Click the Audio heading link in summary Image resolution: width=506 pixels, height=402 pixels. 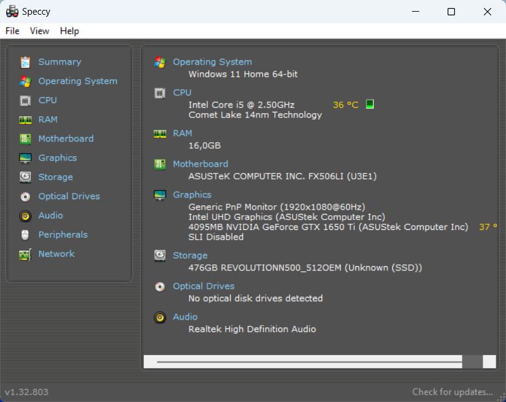click(x=185, y=317)
